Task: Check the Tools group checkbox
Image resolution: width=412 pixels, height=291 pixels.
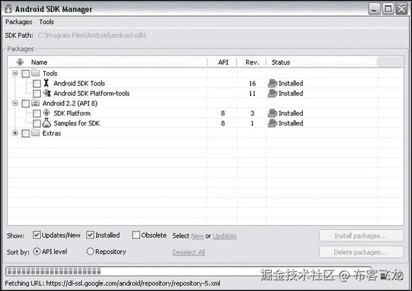Action: pyautogui.click(x=25, y=73)
